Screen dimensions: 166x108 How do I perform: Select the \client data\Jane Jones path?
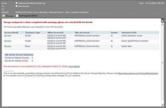coord(132,36)
